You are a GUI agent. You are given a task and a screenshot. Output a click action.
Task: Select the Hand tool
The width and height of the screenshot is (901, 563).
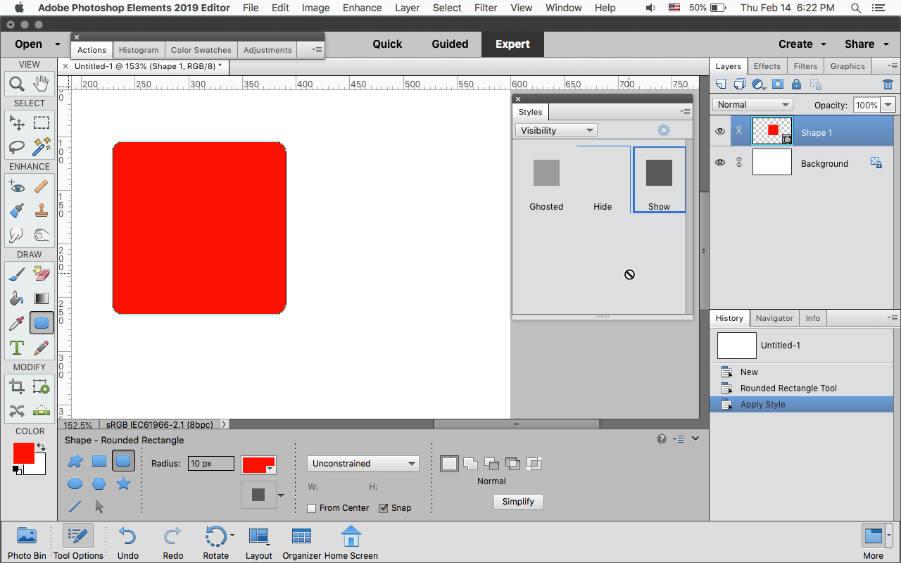(x=41, y=84)
